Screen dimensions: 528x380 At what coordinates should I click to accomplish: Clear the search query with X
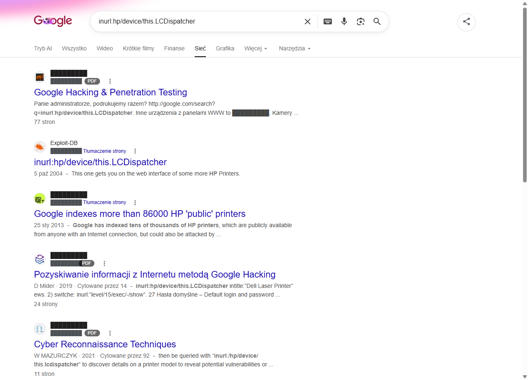pyautogui.click(x=307, y=21)
